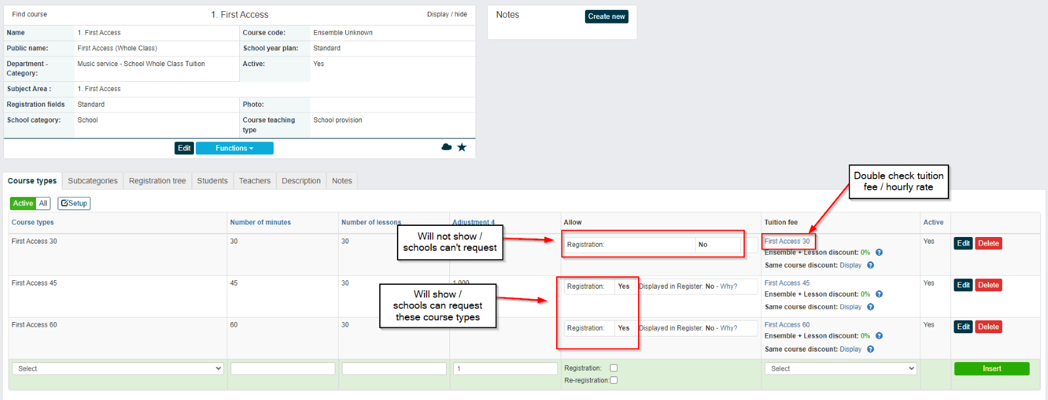Edit the First Access 45 course type

click(964, 285)
